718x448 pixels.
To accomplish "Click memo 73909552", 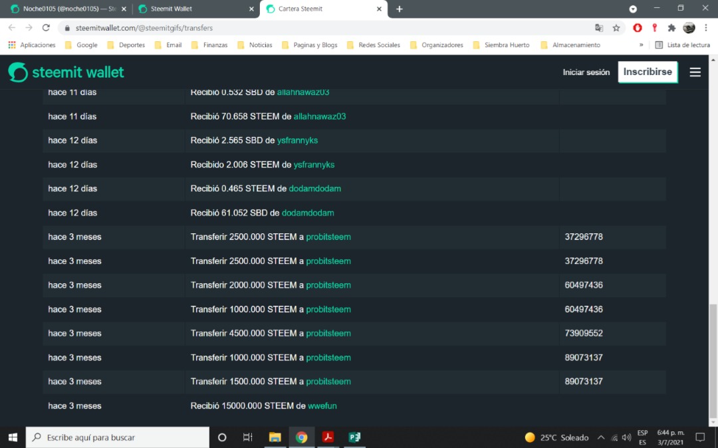I will tap(584, 333).
